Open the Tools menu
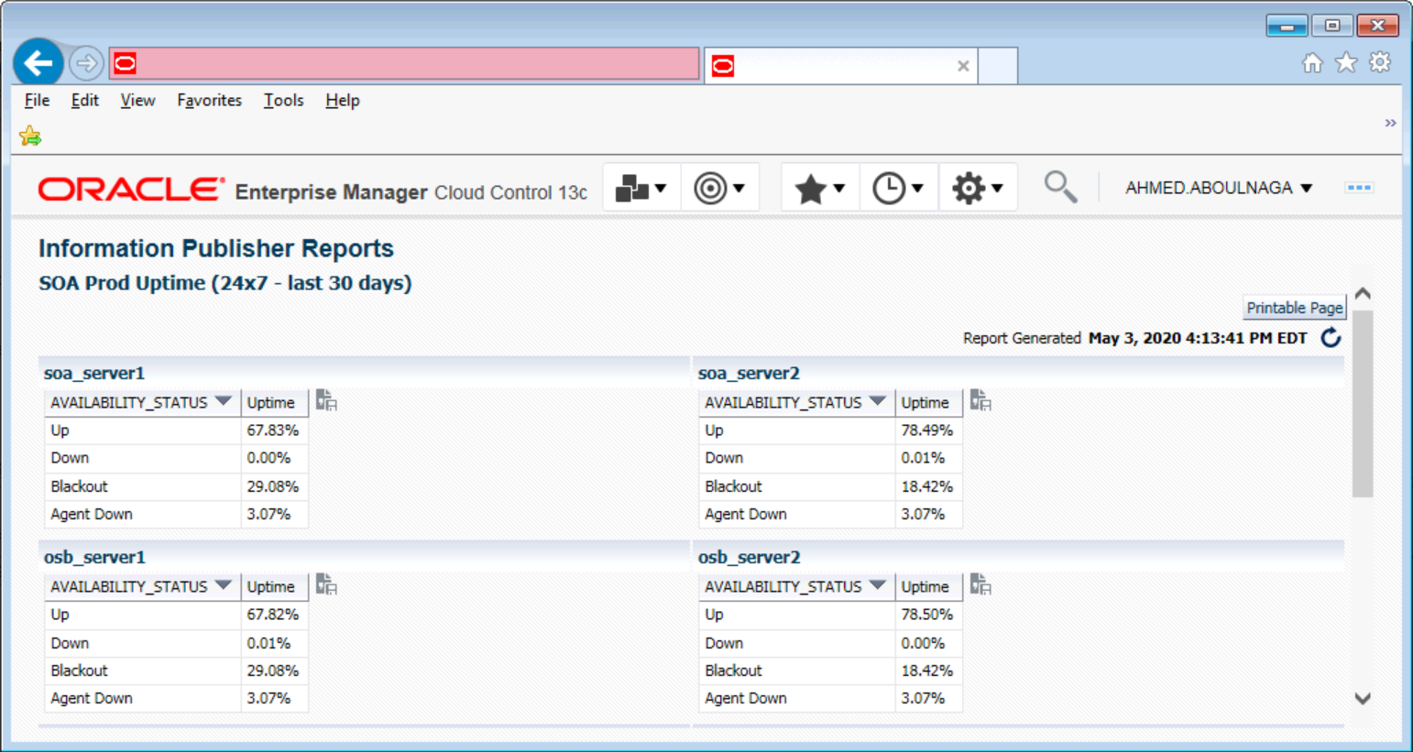This screenshot has width=1413, height=752. point(283,101)
